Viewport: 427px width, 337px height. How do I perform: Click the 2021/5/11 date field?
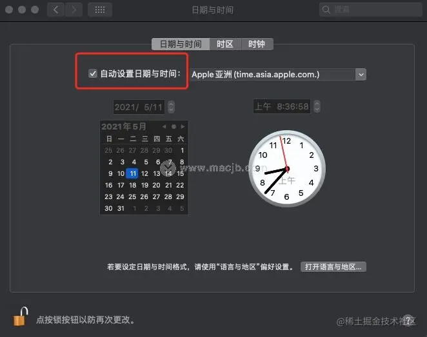139,107
